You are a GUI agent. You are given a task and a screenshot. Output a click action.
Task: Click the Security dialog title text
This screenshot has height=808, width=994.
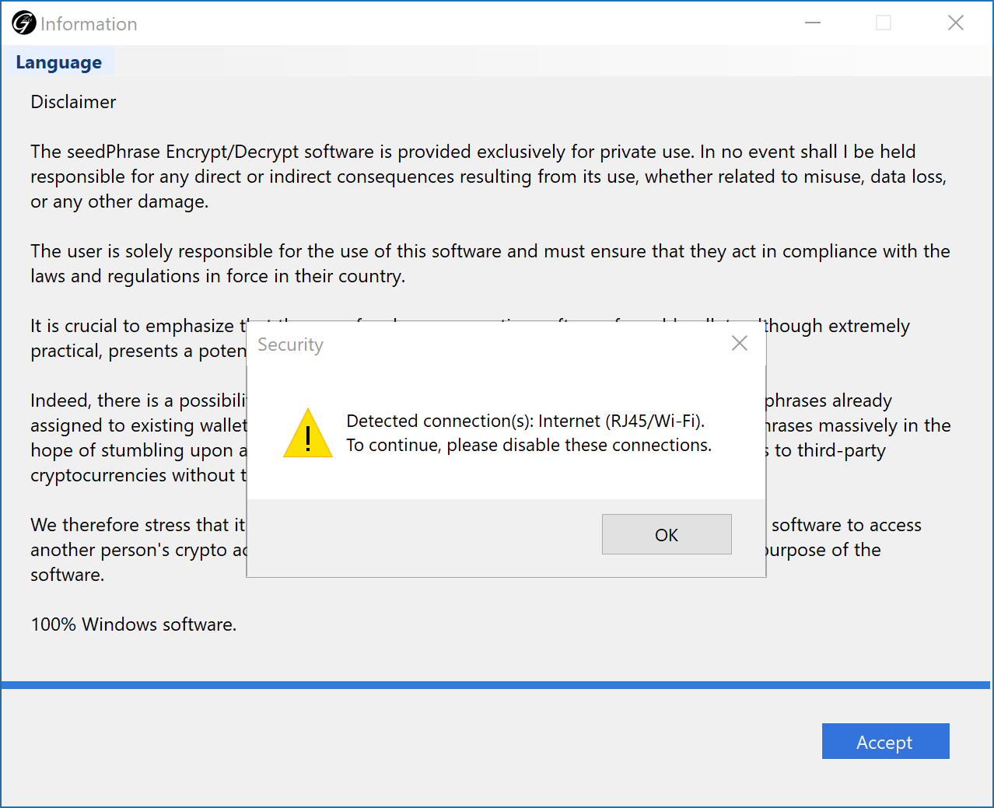[290, 345]
